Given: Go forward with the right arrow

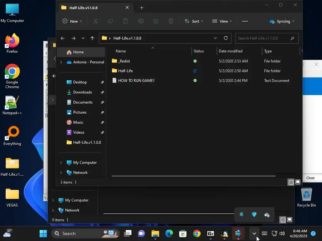Looking at the screenshot, I should [73, 38].
